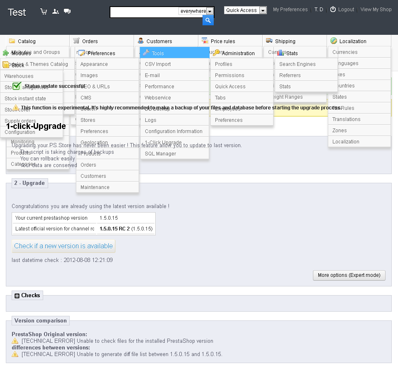Select Stores in Preferences menu
Screen dimensions: 398x366
107,120
